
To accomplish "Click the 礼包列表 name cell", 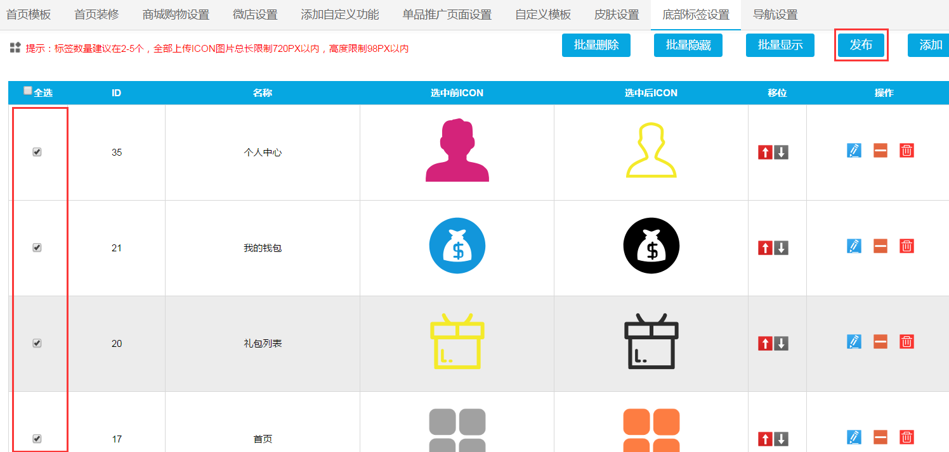I will point(263,344).
